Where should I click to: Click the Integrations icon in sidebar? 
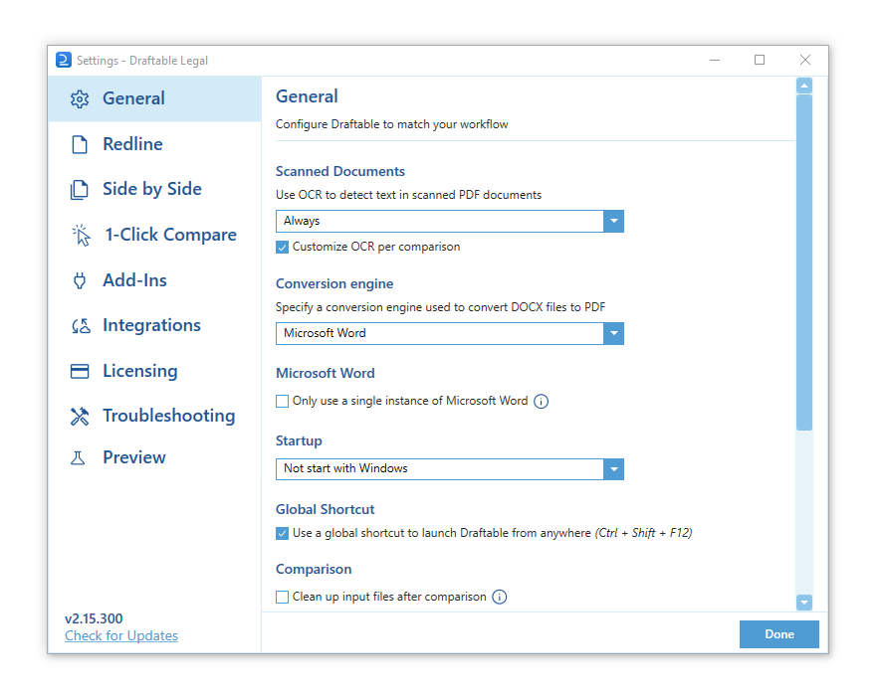(81, 325)
